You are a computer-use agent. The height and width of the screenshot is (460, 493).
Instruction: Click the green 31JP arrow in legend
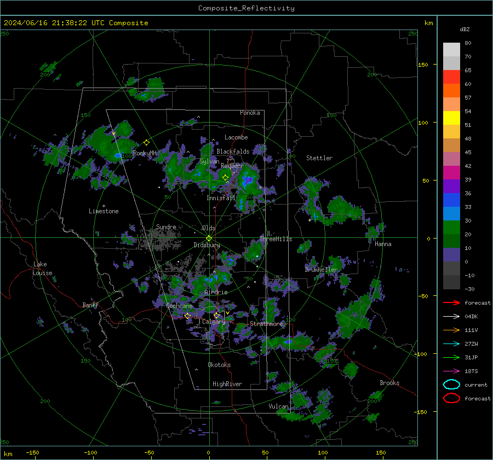tap(451, 357)
